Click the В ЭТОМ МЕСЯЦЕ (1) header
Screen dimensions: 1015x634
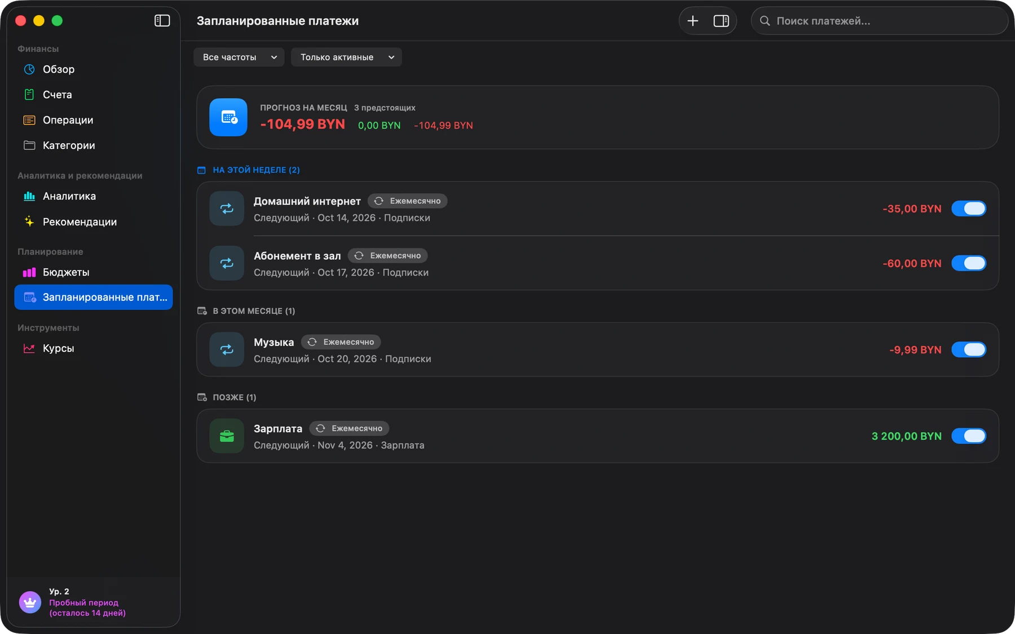pos(254,311)
